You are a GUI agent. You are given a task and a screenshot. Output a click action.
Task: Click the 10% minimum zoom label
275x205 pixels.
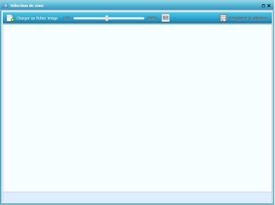pos(67,18)
